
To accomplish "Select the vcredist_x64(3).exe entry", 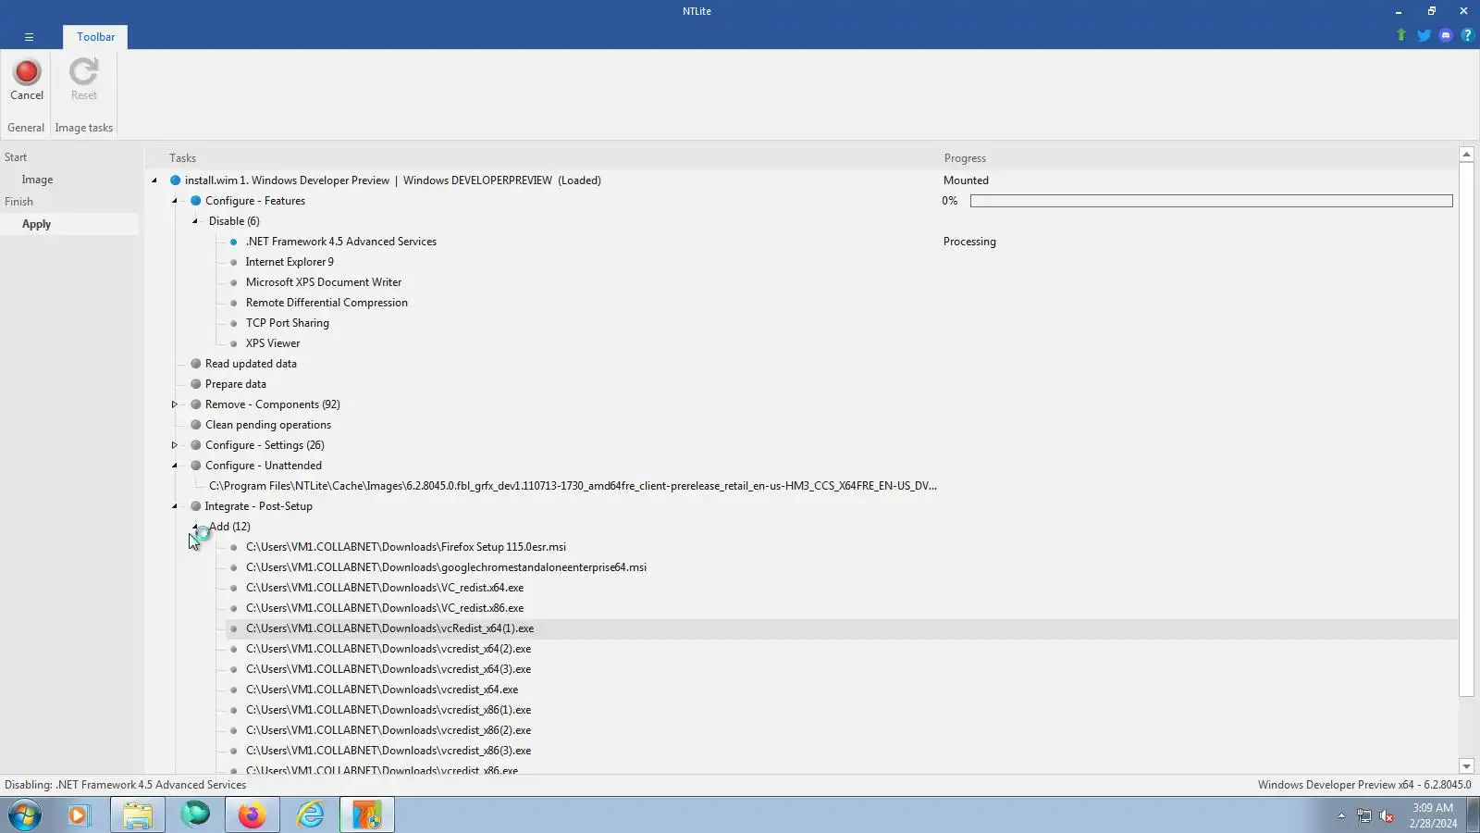I will click(x=388, y=669).
